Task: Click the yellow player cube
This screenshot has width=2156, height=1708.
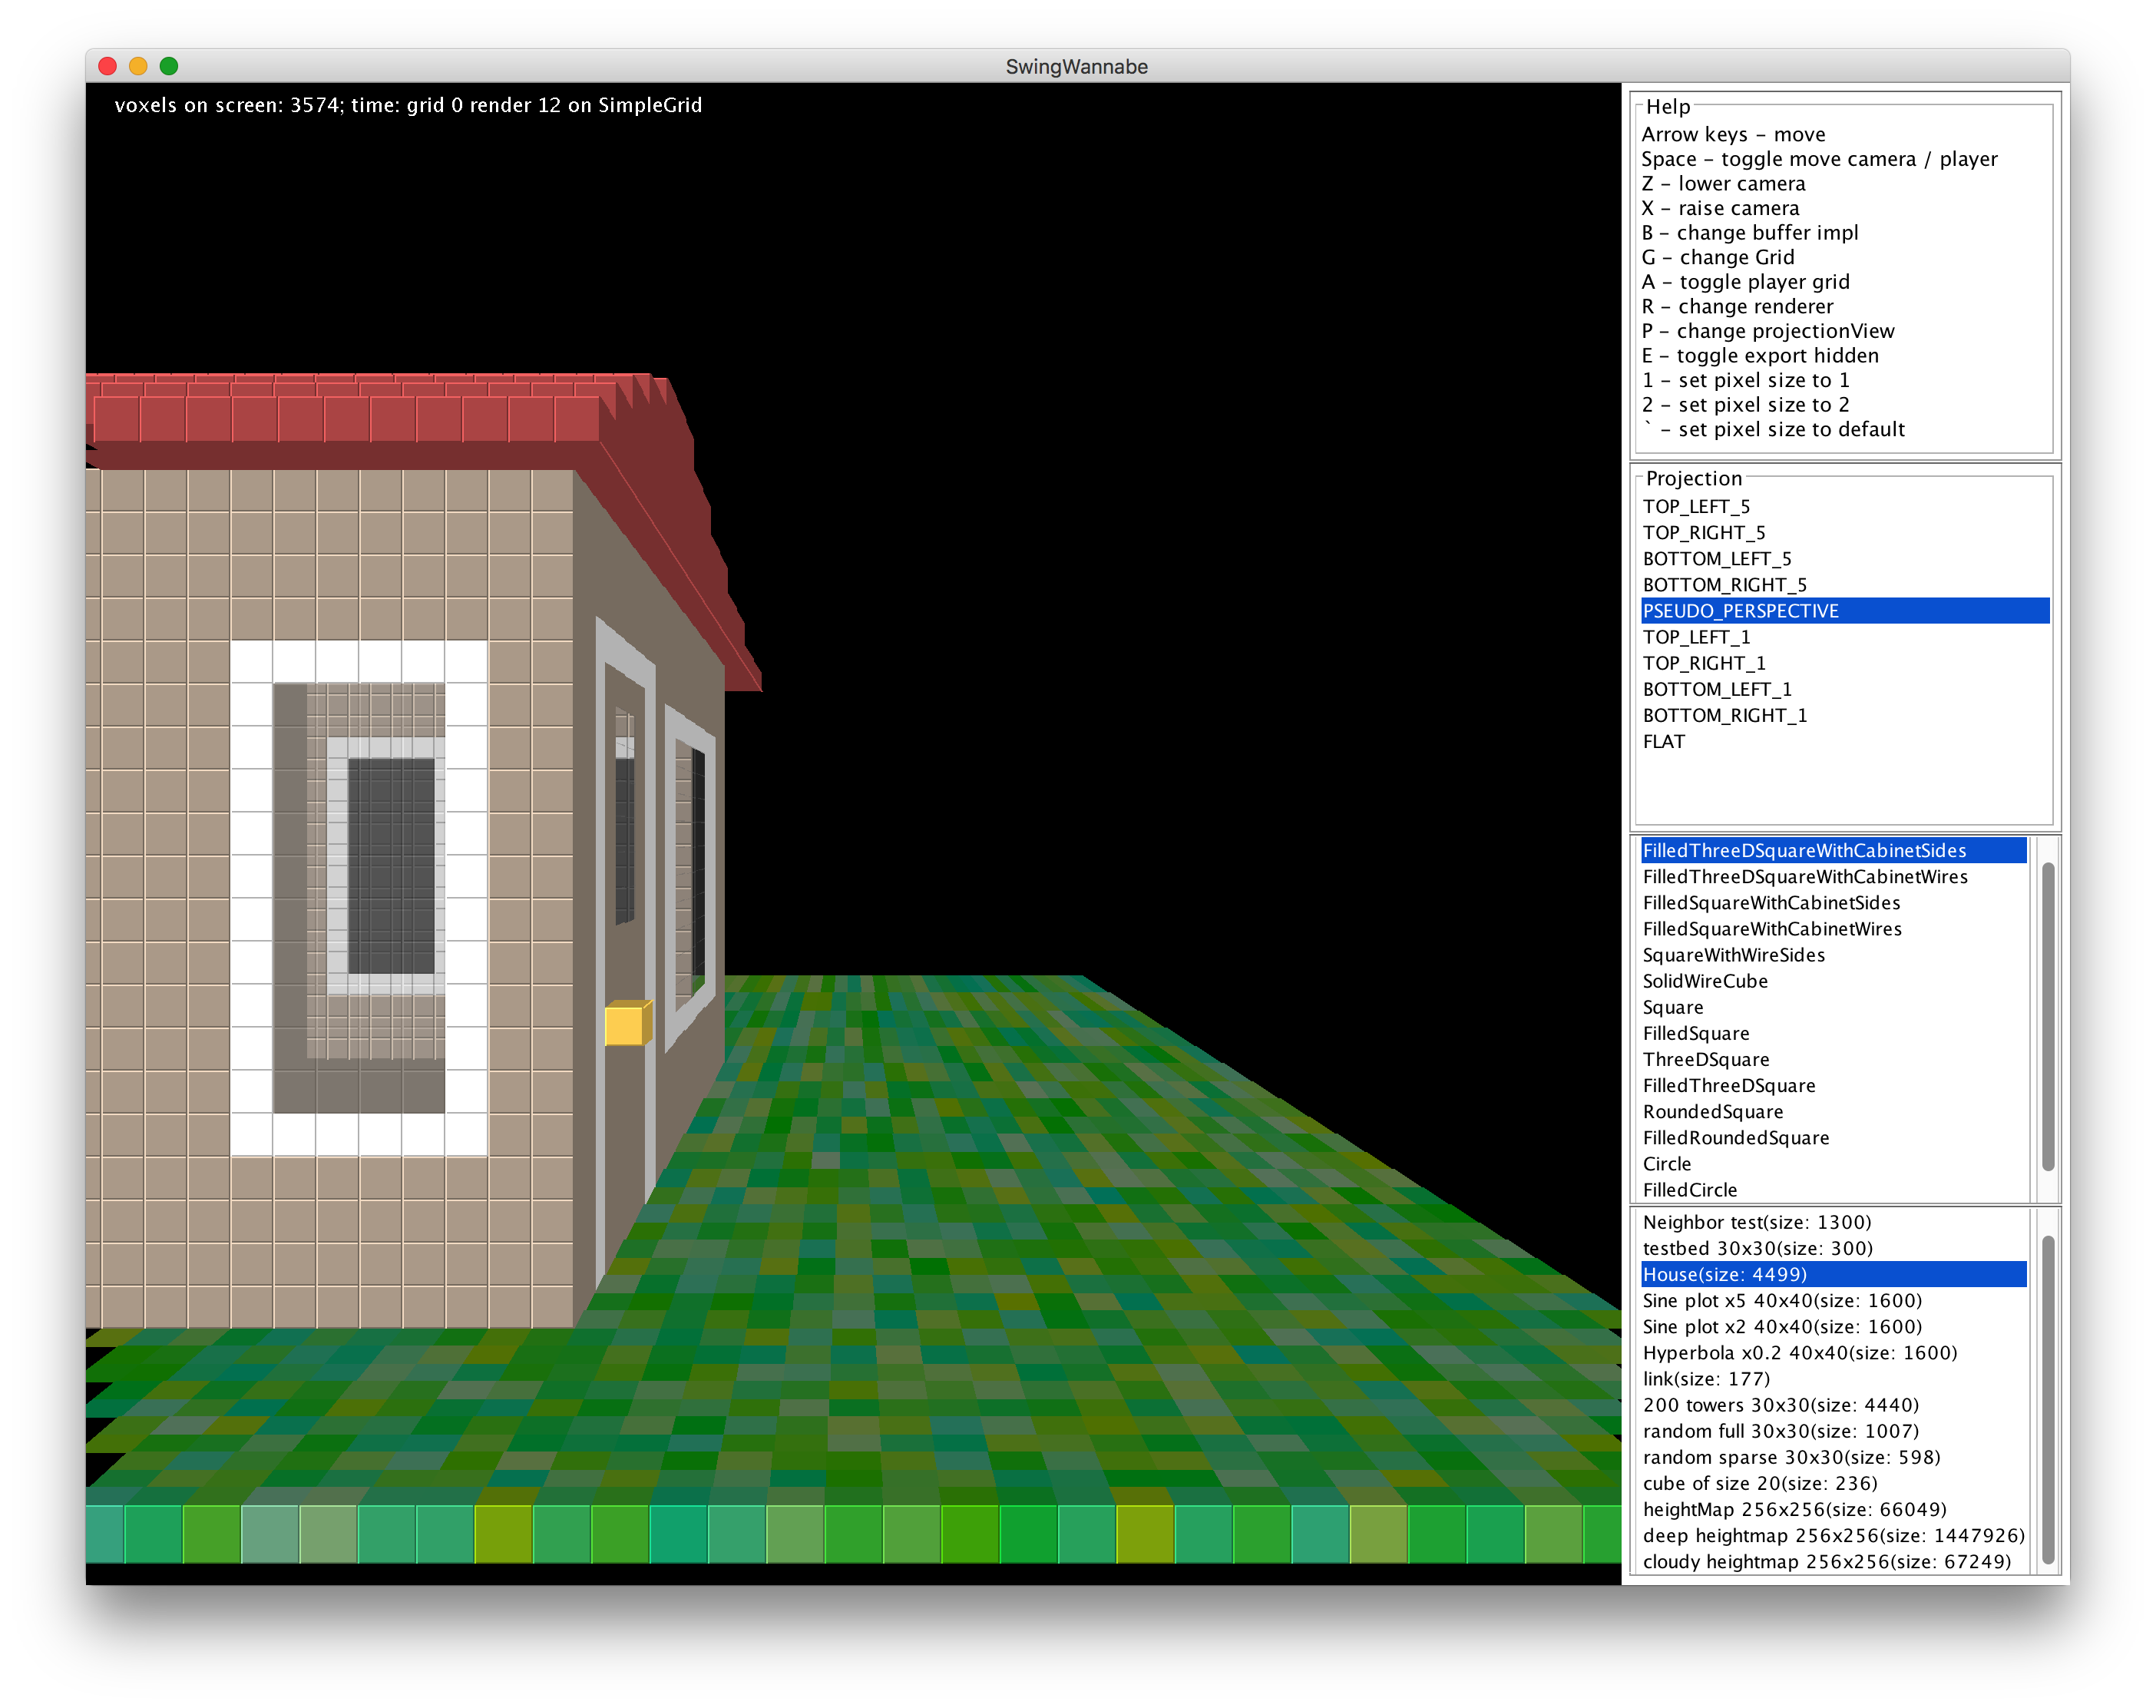Action: pos(627,1022)
